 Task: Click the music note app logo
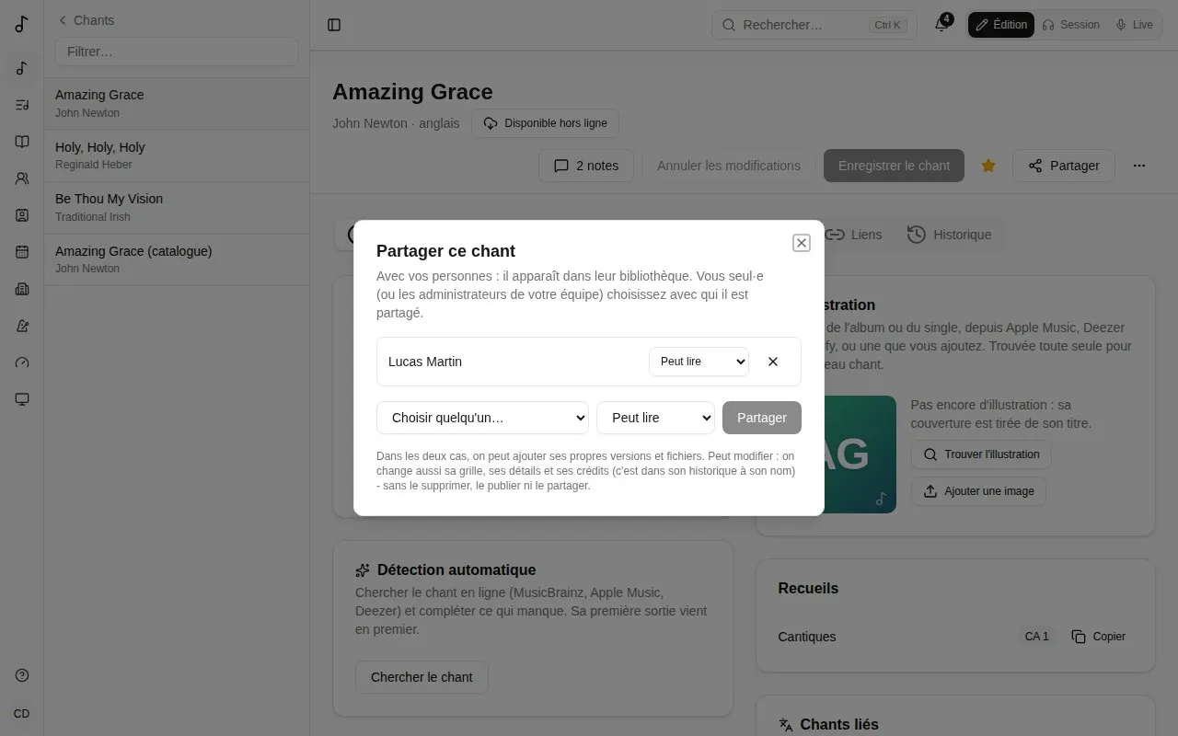coord(22,24)
